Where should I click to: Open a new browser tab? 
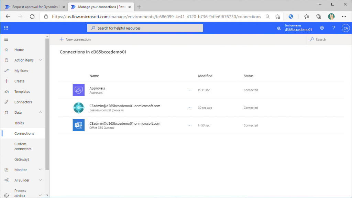click(x=139, y=7)
